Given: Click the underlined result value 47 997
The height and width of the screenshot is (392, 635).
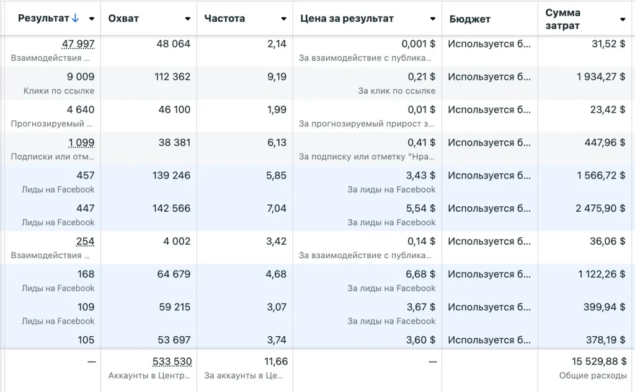Looking at the screenshot, I should click(x=78, y=44).
